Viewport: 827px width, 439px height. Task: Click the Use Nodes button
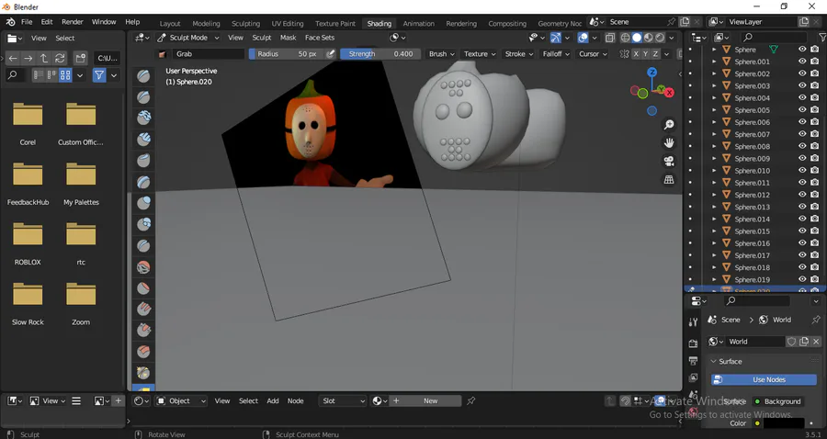(764, 379)
